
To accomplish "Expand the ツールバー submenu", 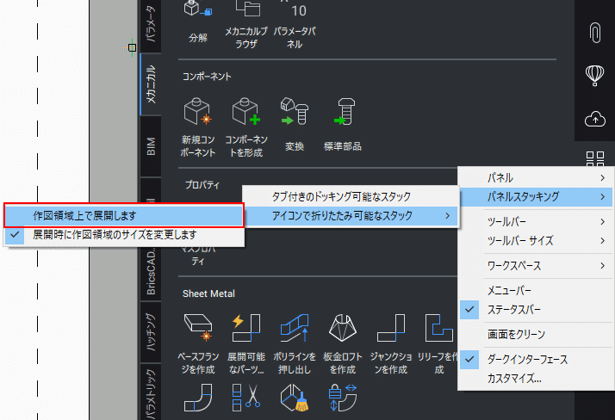I will coord(536,221).
